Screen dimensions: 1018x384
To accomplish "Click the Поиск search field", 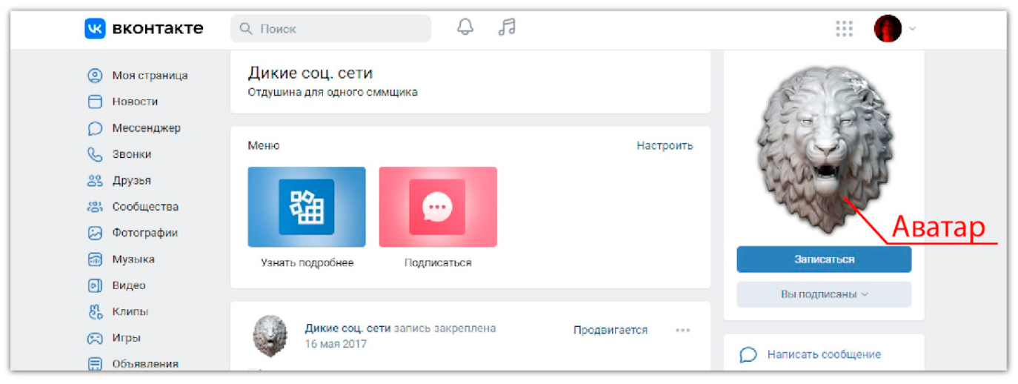I will (x=331, y=29).
